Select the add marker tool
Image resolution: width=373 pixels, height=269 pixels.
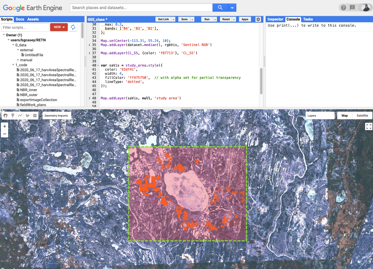coord(13,116)
